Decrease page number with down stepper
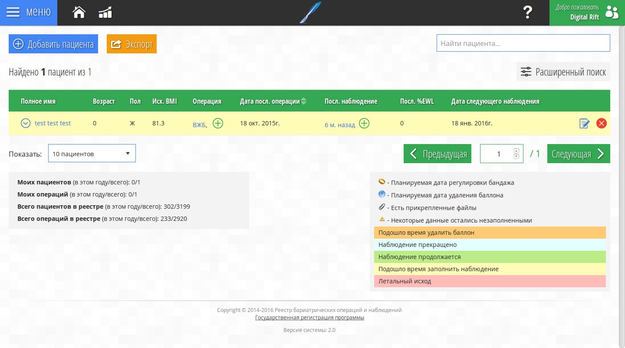625x348 pixels. coord(516,156)
